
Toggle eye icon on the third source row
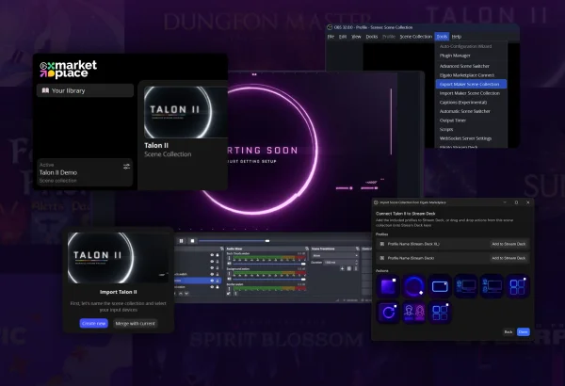tap(212, 267)
